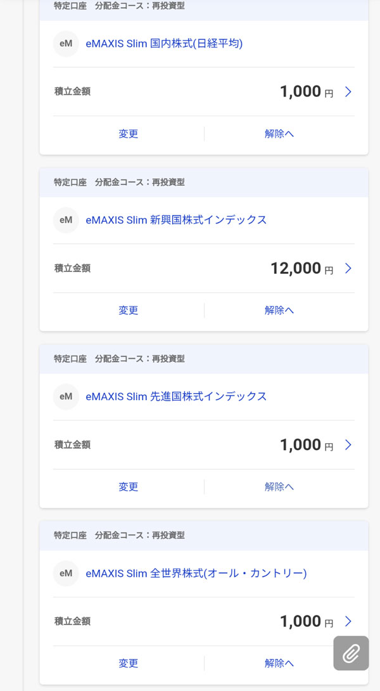Tap the floating paperclip attachment icon

coord(351,653)
